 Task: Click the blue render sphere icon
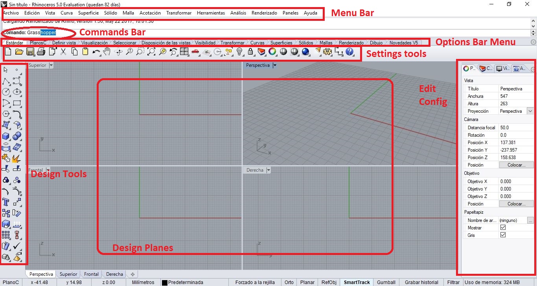click(x=305, y=51)
